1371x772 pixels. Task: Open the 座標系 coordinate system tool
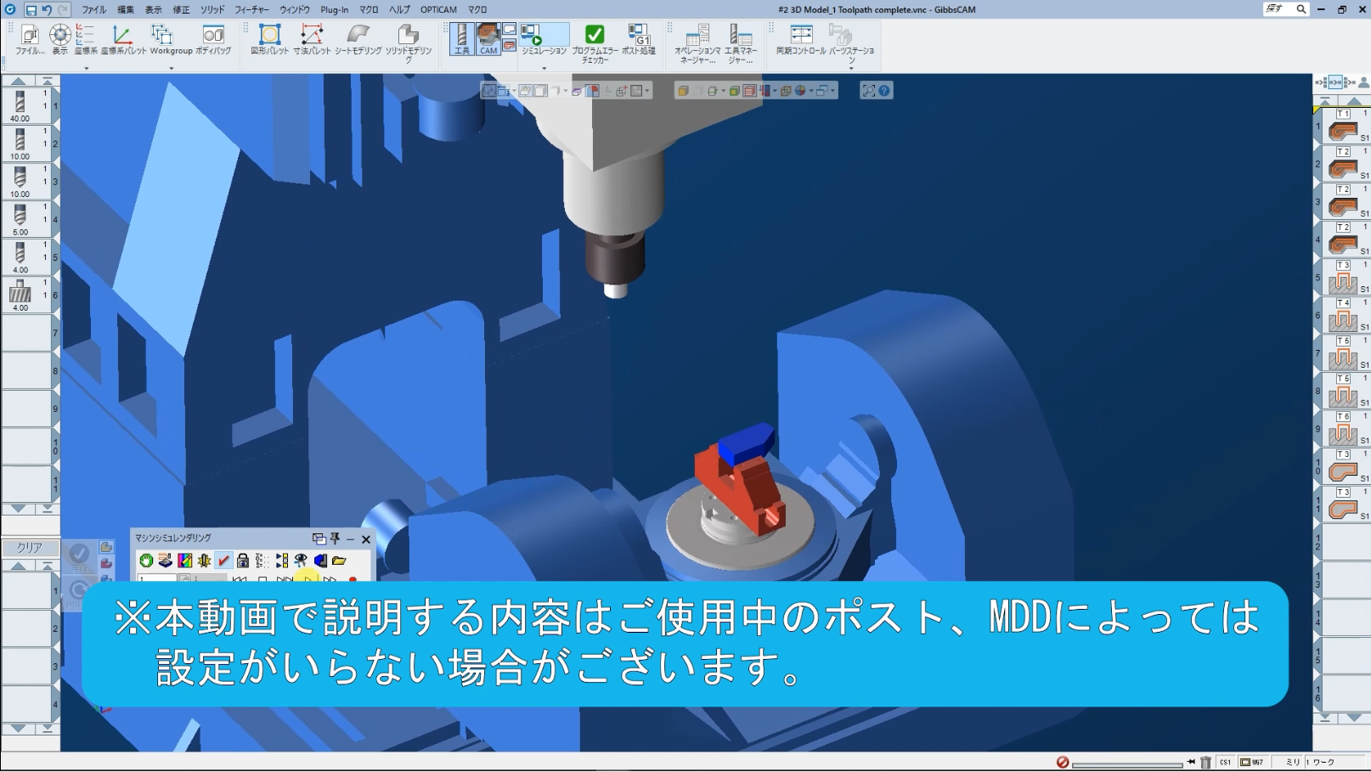pyautogui.click(x=85, y=39)
